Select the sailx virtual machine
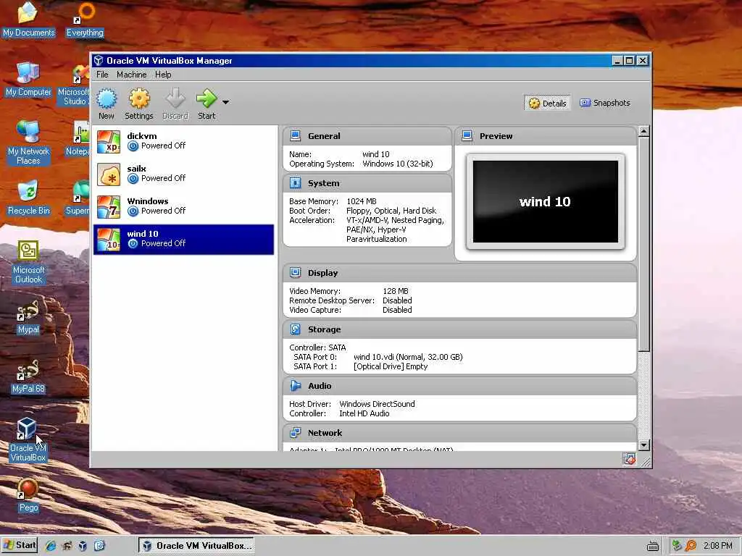Screen dimensions: 742x556 tap(183, 174)
